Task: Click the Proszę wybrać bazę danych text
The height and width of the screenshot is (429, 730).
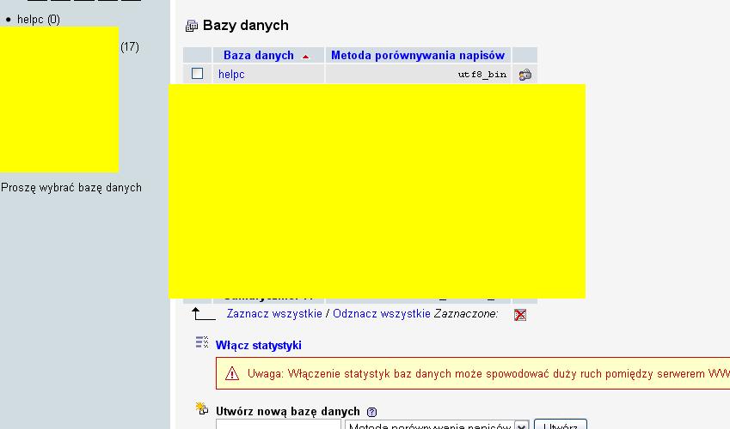Action: tap(71, 188)
